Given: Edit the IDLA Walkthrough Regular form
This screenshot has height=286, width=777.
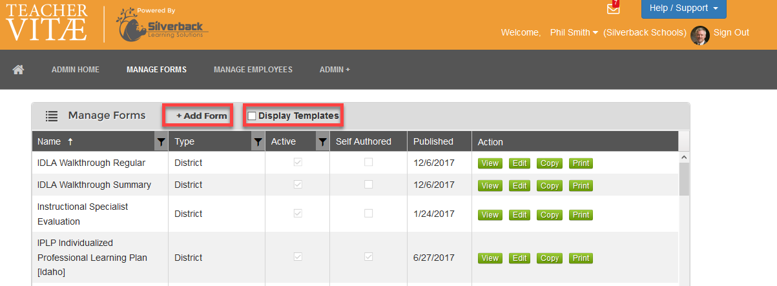Looking at the screenshot, I should (x=520, y=163).
